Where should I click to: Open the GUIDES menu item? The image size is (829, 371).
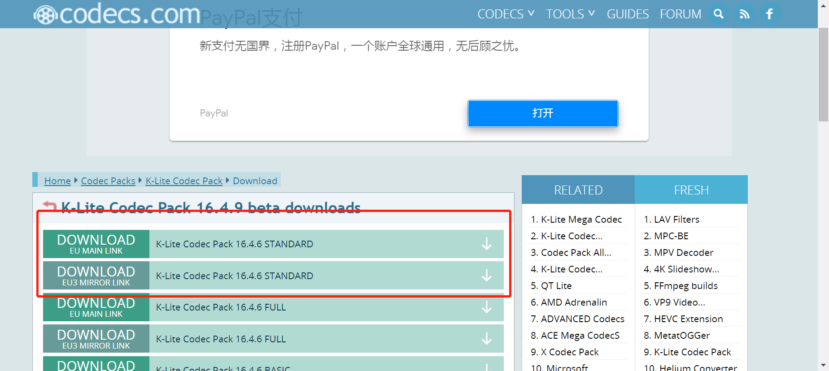coord(628,14)
